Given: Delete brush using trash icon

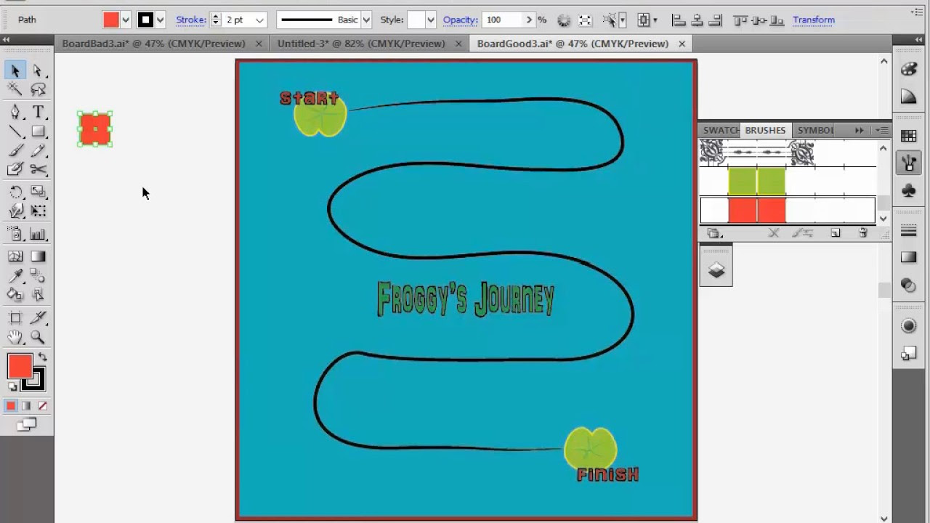Looking at the screenshot, I should [863, 233].
